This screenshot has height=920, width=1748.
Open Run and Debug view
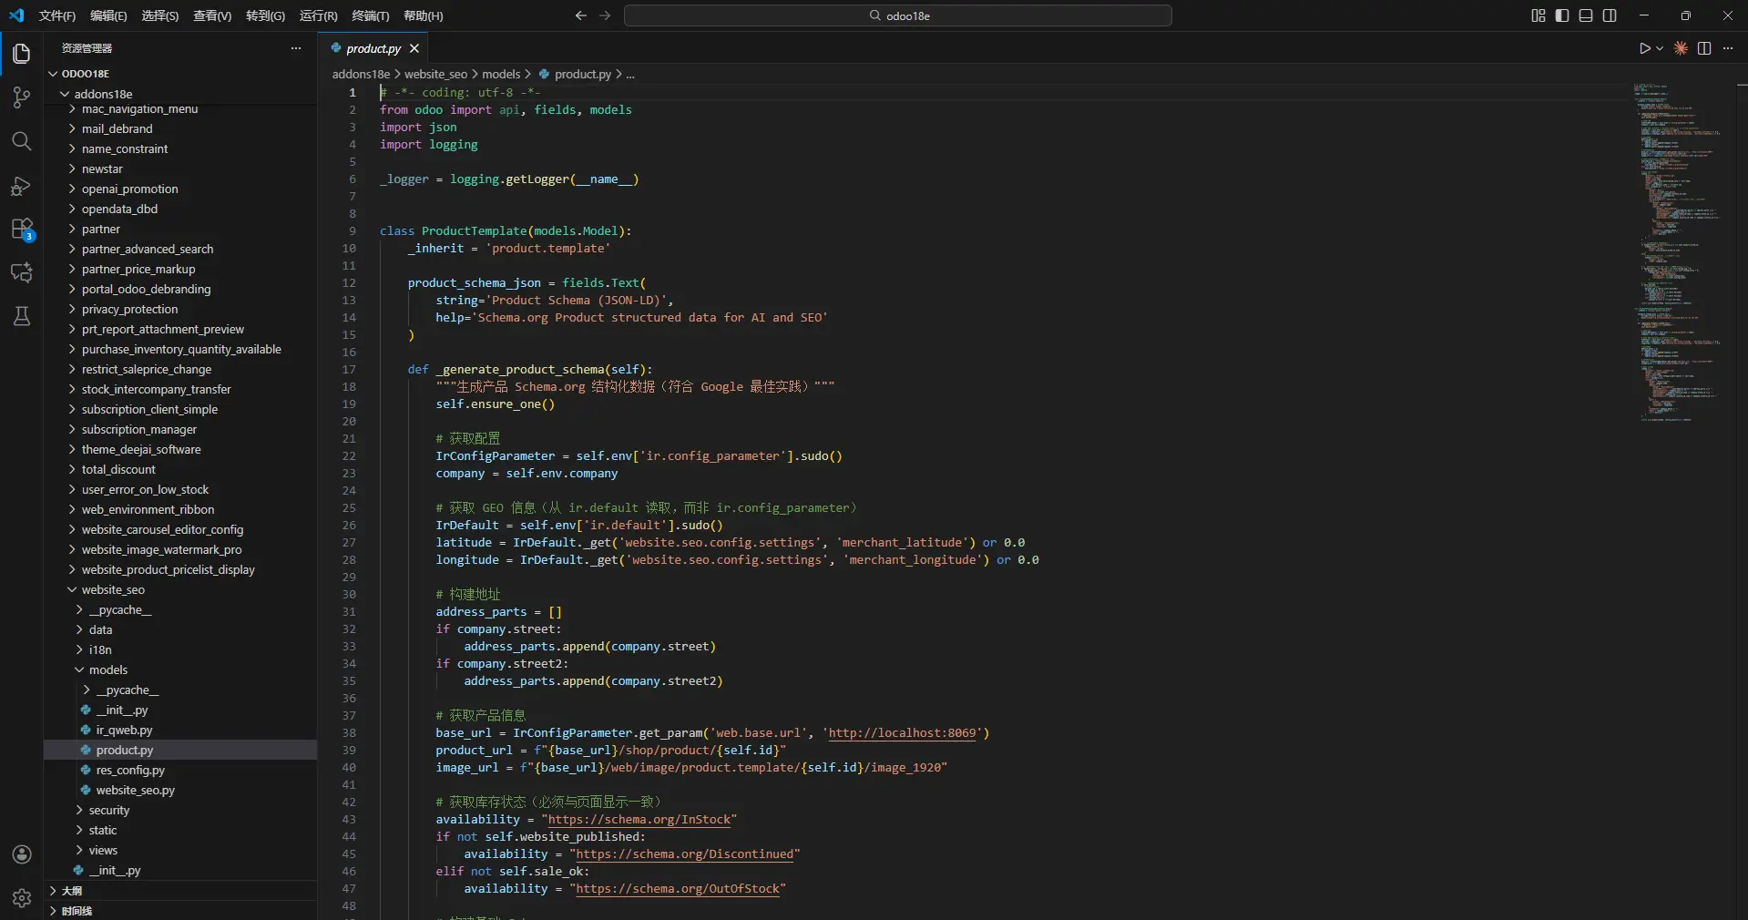tap(21, 185)
